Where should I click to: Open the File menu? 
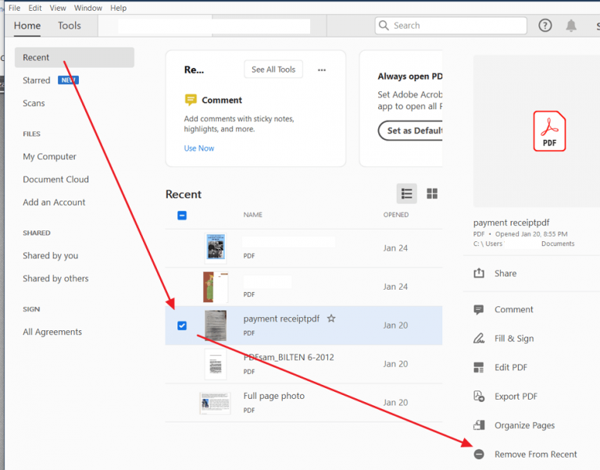(x=14, y=8)
